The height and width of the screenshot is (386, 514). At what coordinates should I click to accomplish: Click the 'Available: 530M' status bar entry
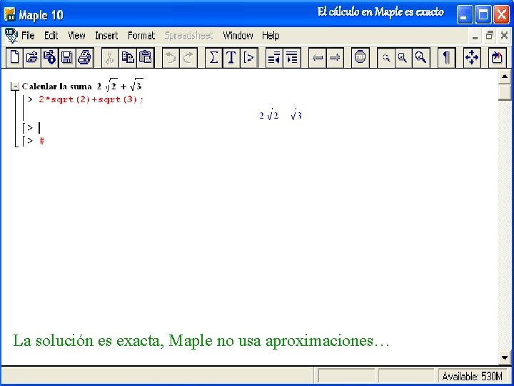pyautogui.click(x=472, y=376)
